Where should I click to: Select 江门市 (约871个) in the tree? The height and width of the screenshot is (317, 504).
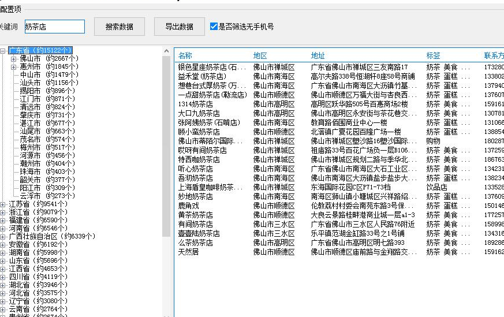pos(47,99)
